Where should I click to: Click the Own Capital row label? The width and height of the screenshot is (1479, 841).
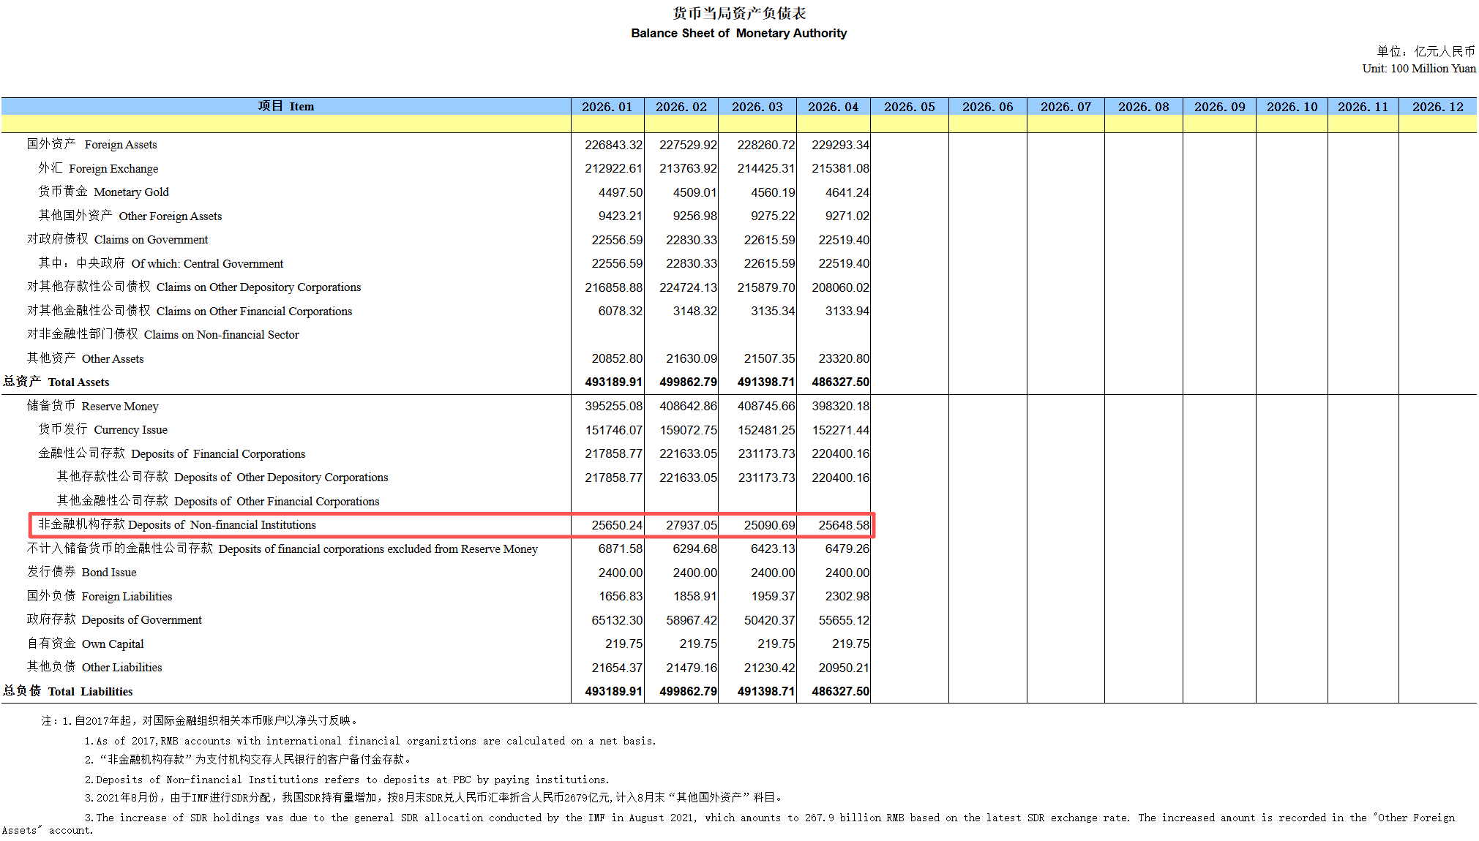pos(86,644)
